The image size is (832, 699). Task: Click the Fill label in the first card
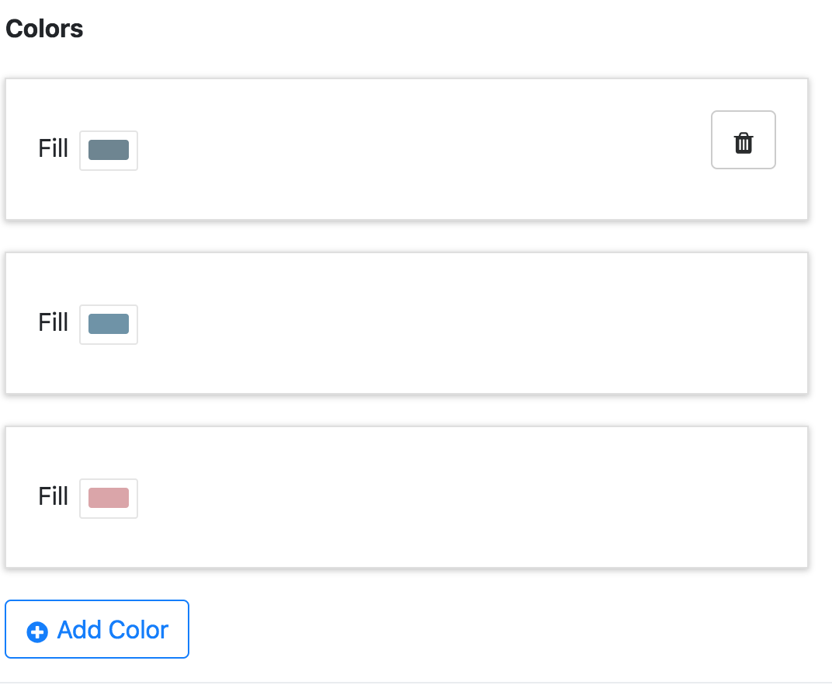pyautogui.click(x=54, y=148)
